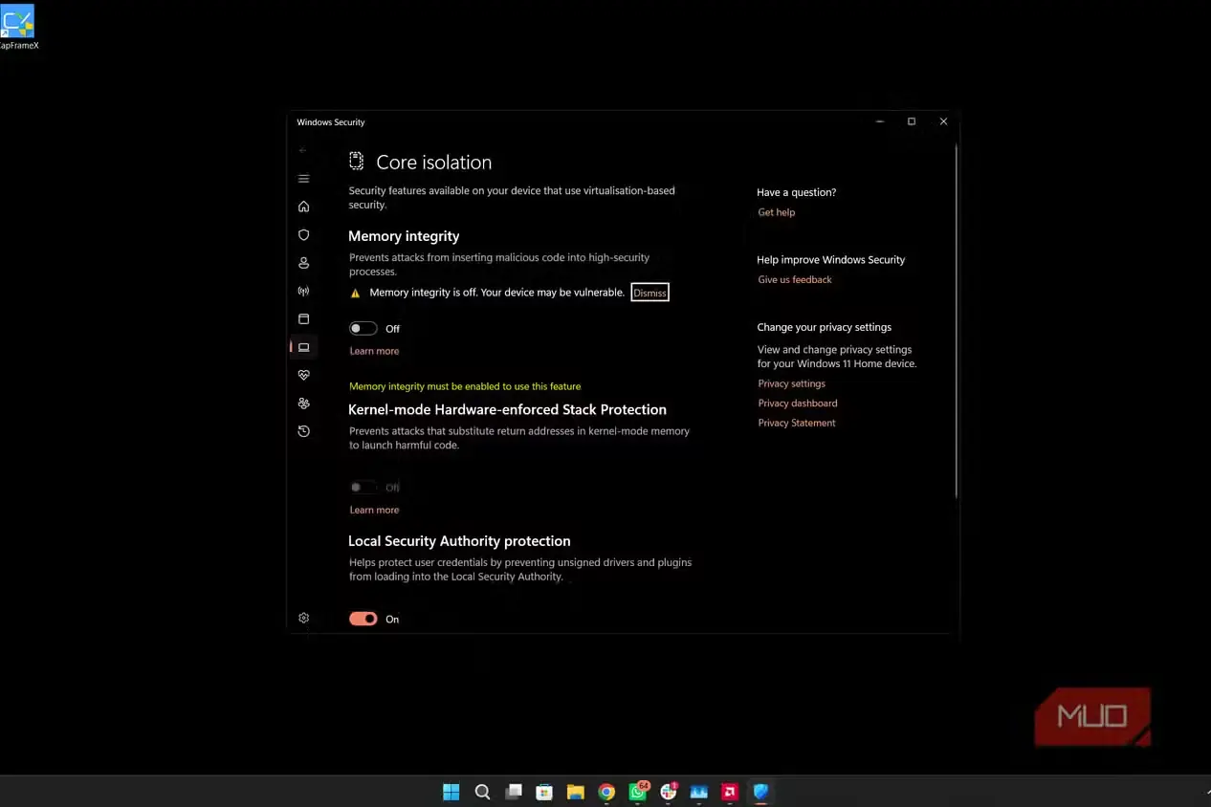
Task: Click the Core isolation page heading
Action: [434, 163]
